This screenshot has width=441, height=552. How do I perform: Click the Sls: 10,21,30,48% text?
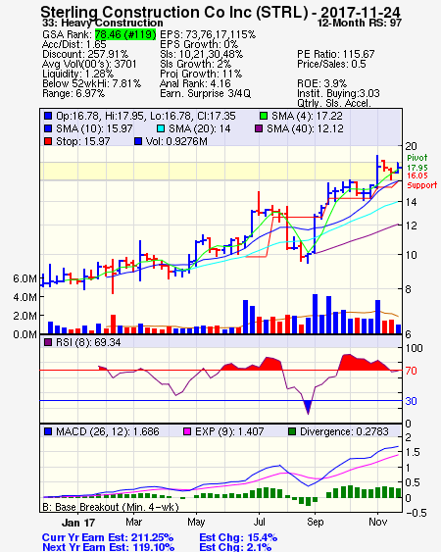point(201,54)
